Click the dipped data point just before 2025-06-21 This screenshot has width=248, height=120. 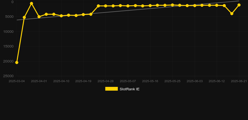(232, 13)
